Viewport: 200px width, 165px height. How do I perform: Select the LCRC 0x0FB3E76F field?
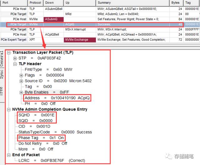click(52, 161)
